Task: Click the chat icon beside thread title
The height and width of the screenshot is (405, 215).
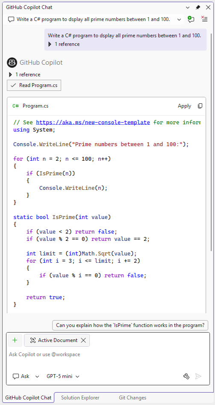Action: coord(11,19)
